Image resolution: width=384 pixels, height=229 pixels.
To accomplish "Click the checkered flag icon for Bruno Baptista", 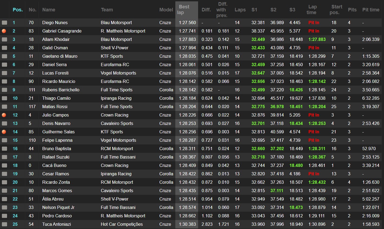I will point(4,149).
